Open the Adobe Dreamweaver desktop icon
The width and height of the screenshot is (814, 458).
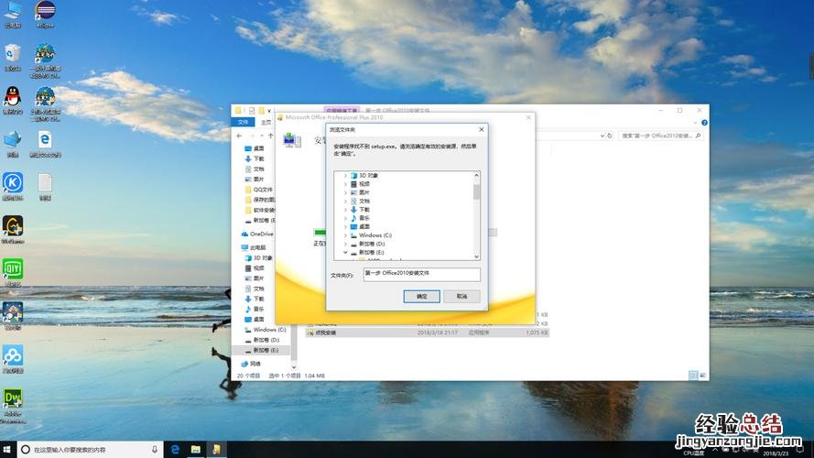13,400
